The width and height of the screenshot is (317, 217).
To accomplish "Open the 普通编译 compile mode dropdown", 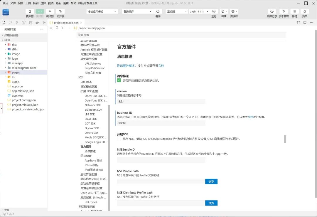I will pos(138,11).
